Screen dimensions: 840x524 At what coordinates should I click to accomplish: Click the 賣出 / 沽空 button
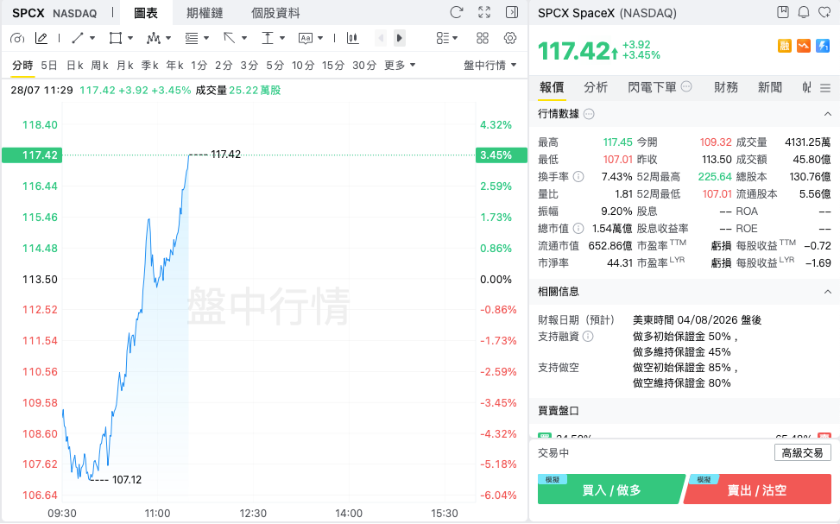[757, 489]
